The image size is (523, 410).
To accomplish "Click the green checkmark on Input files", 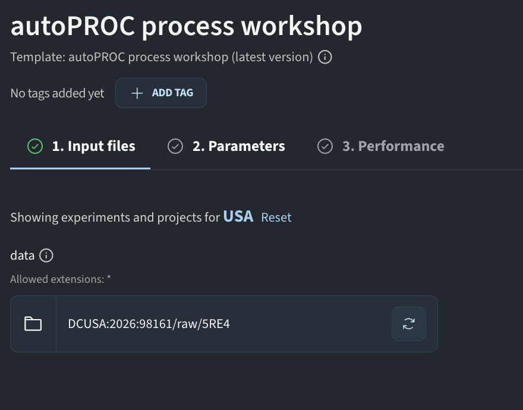I will 35,146.
